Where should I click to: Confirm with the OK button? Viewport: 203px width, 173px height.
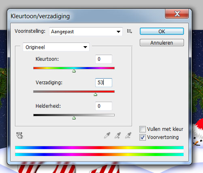coord(162,31)
